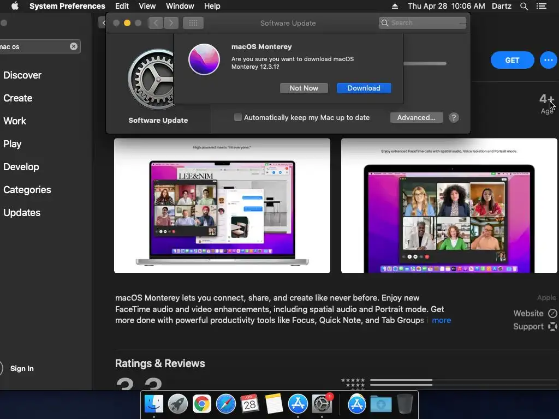This screenshot has width=559, height=419.
Task: Open the first MacBook screenshot thumbnail
Action: point(222,206)
